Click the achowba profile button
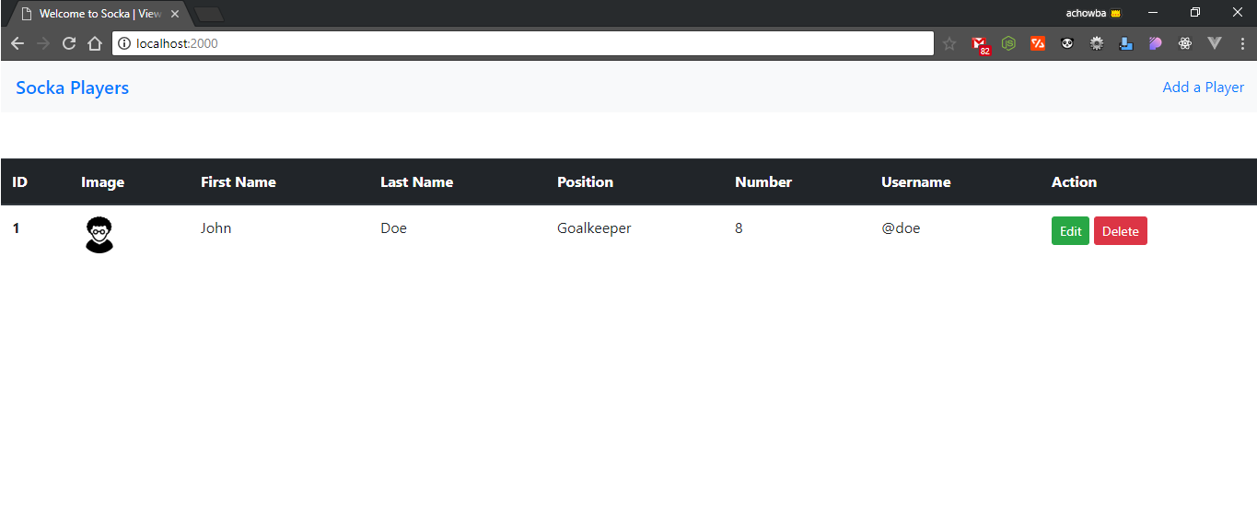The width and height of the screenshot is (1257, 525). click(1093, 13)
